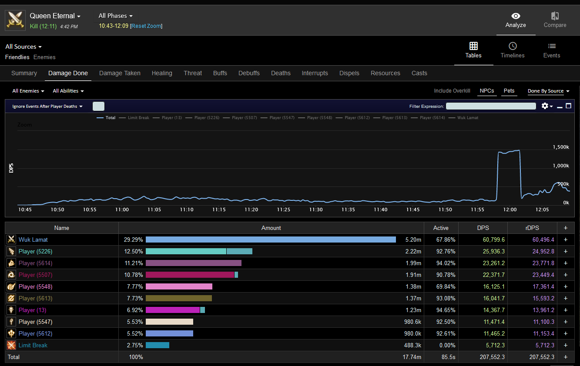This screenshot has height=366, width=580.
Task: Click Player (5614)'s purple damage bar
Action: (194, 263)
